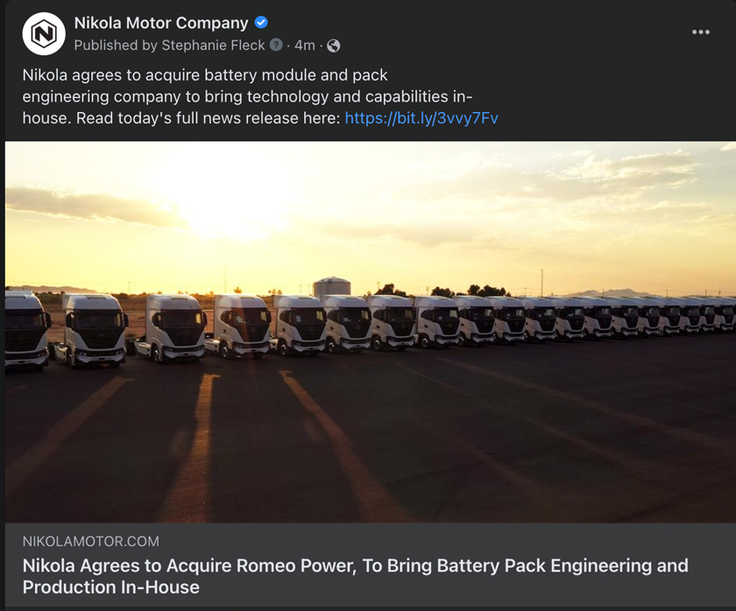736x611 pixels.
Task: Click the globe public audience icon
Action: (x=333, y=46)
